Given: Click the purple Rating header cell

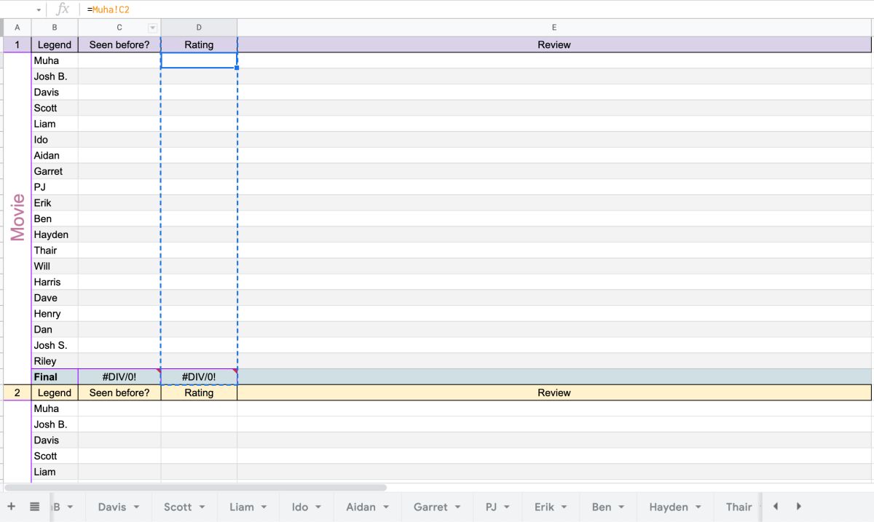Looking at the screenshot, I should (x=199, y=44).
